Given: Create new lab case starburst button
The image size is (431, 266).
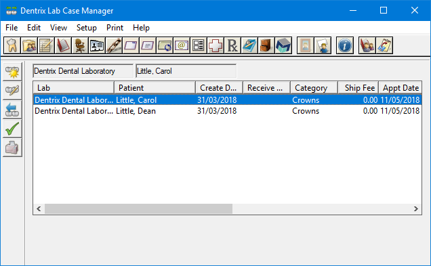Looking at the screenshot, I should click(12, 71).
